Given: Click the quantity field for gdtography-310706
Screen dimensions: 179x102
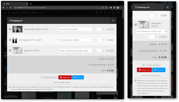Looking at the screenshot, I should [x=98, y=51].
